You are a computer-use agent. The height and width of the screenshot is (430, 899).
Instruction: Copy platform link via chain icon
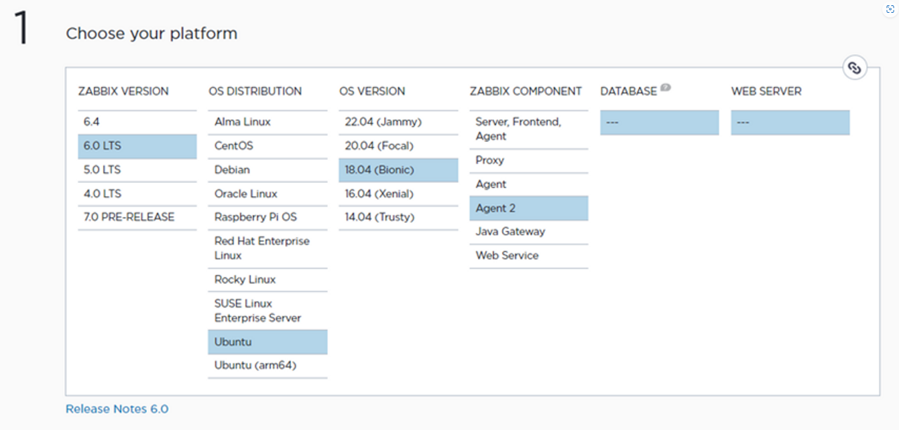[x=854, y=68]
